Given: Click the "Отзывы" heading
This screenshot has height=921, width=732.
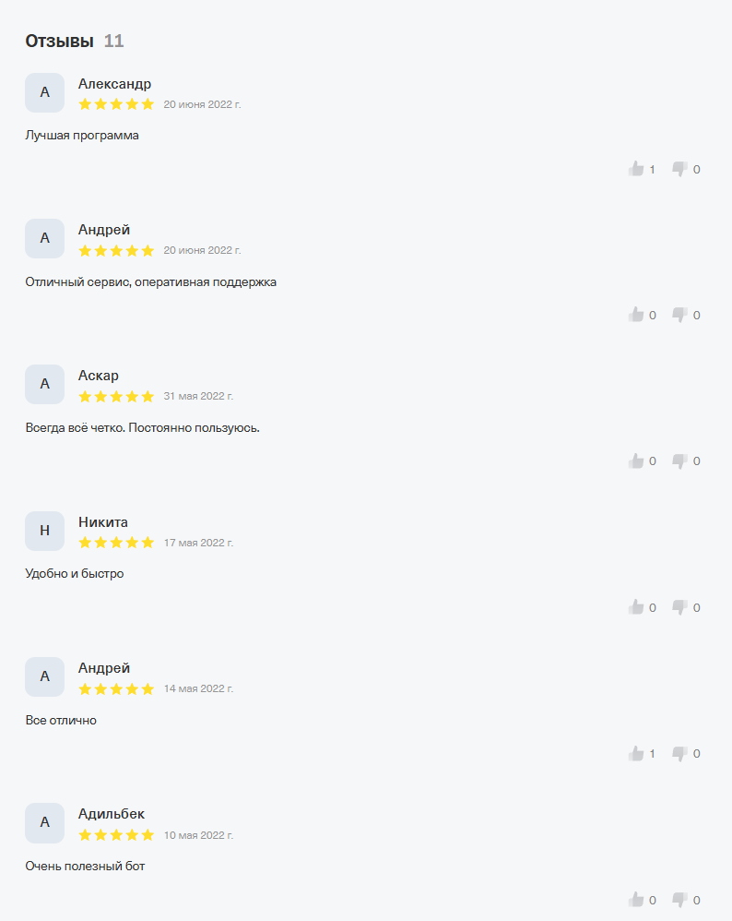Looking at the screenshot, I should tap(59, 41).
